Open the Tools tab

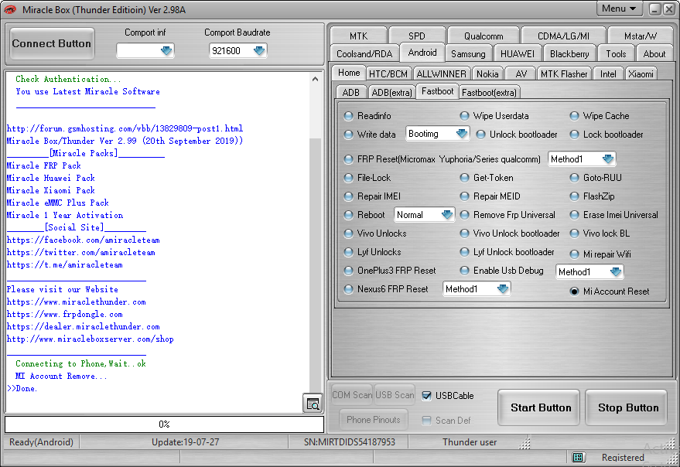[x=616, y=53]
